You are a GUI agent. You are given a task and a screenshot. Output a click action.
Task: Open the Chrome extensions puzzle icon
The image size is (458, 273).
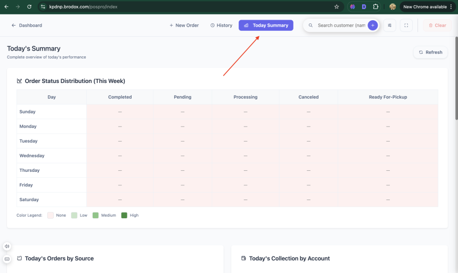tap(375, 7)
